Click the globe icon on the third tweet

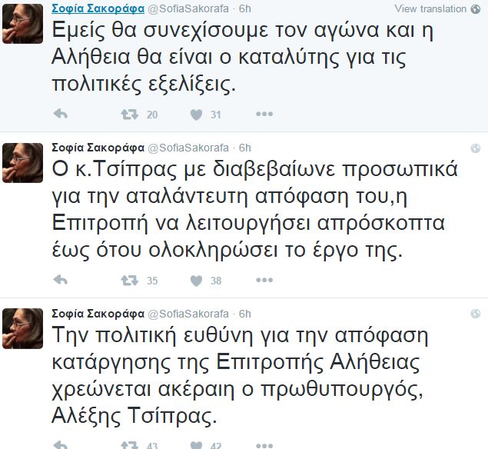pos(476,314)
